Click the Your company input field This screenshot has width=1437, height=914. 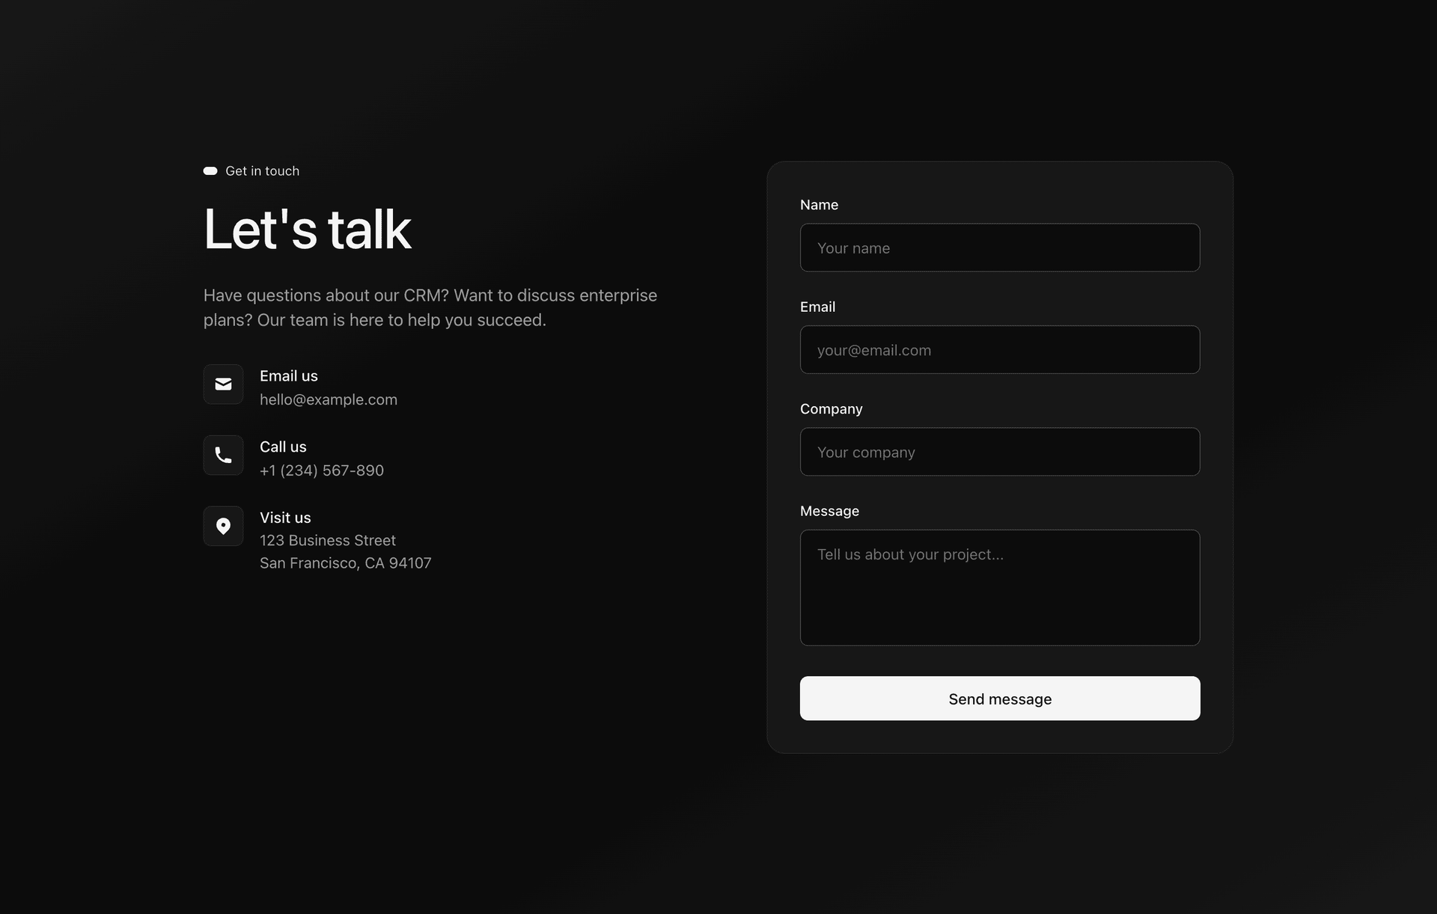click(1000, 452)
